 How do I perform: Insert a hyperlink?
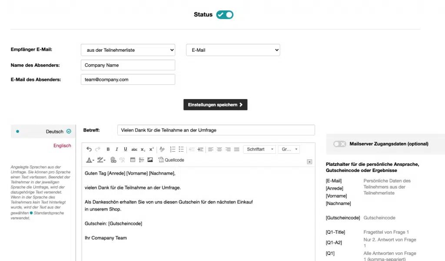coord(113,160)
